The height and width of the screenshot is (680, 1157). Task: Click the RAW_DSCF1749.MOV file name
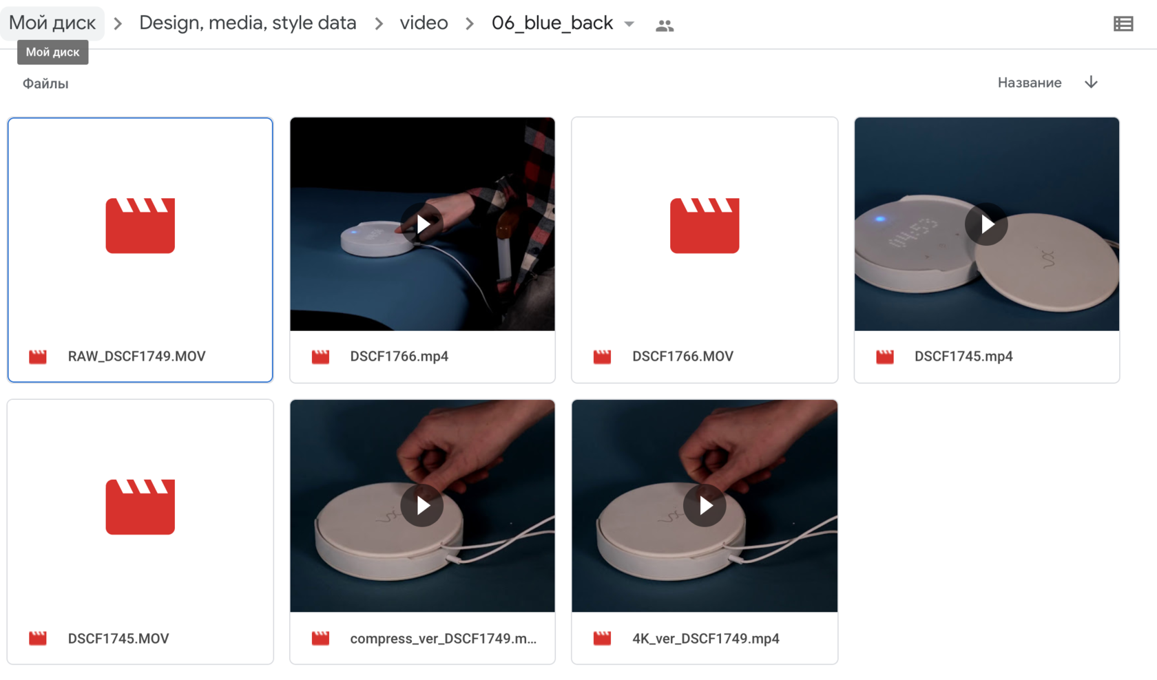pos(136,357)
